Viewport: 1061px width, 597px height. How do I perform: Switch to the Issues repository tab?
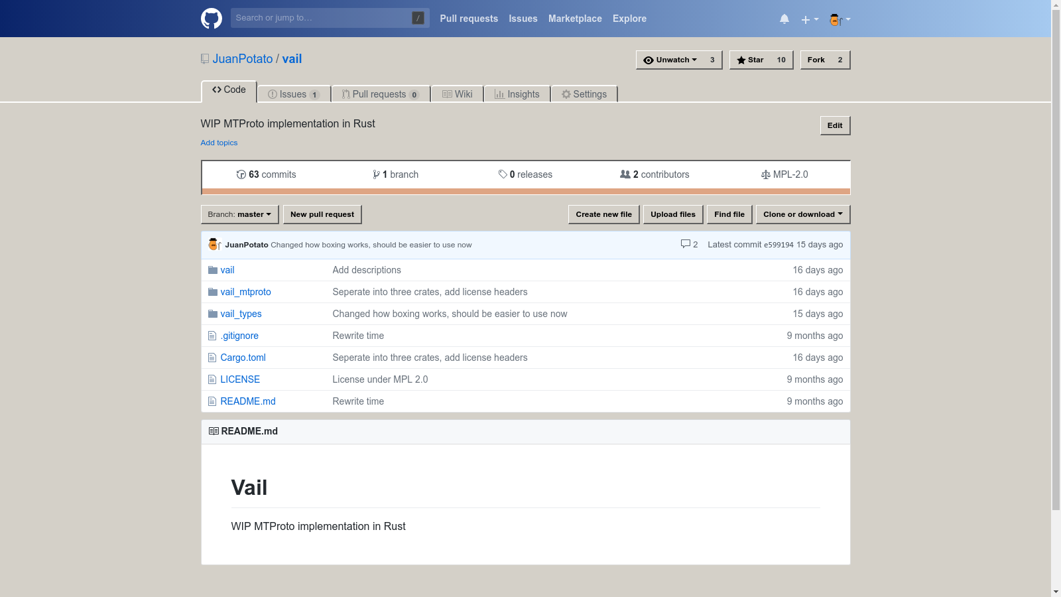294,94
